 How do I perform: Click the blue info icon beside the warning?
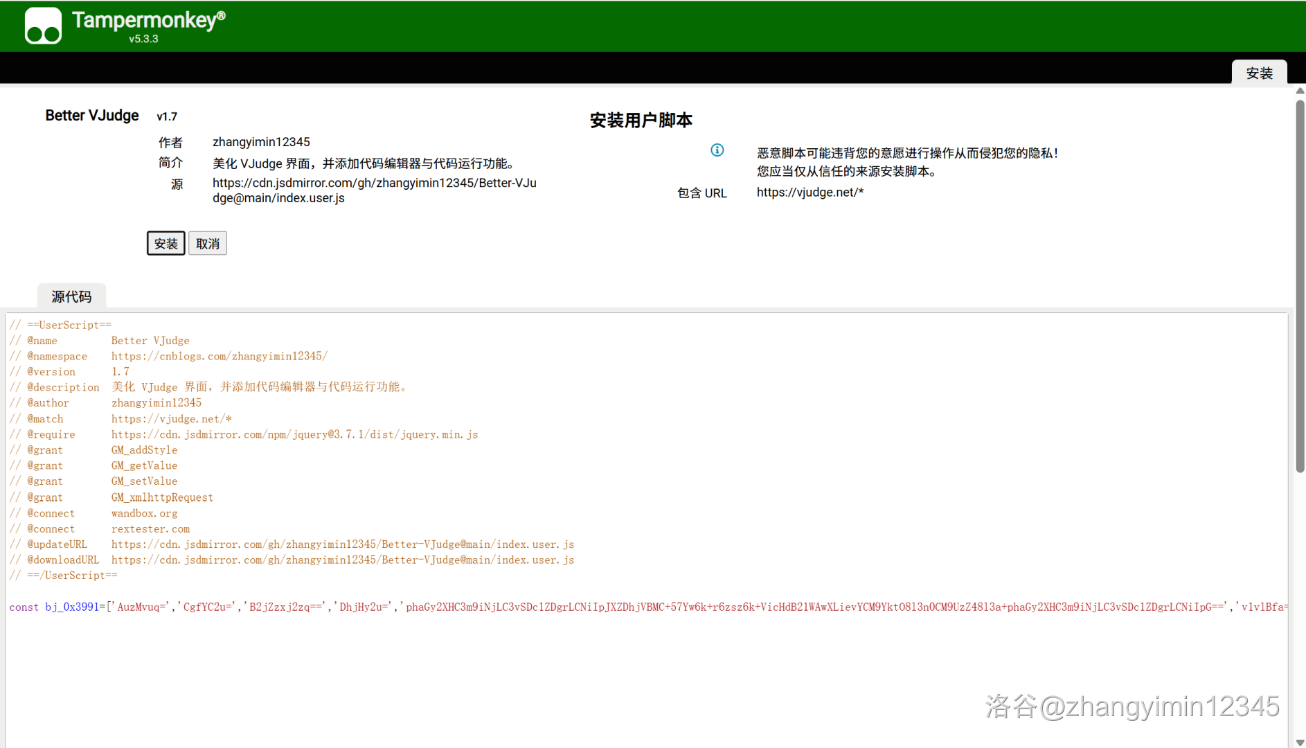pyautogui.click(x=717, y=150)
